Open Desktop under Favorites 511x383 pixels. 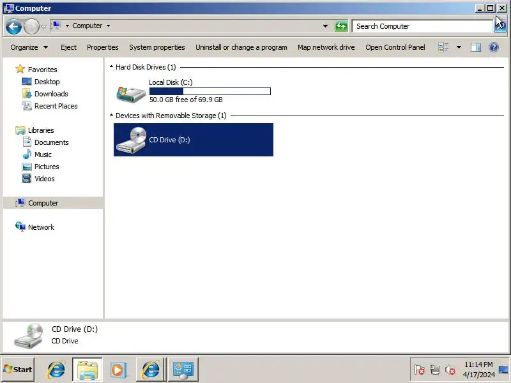coord(47,82)
